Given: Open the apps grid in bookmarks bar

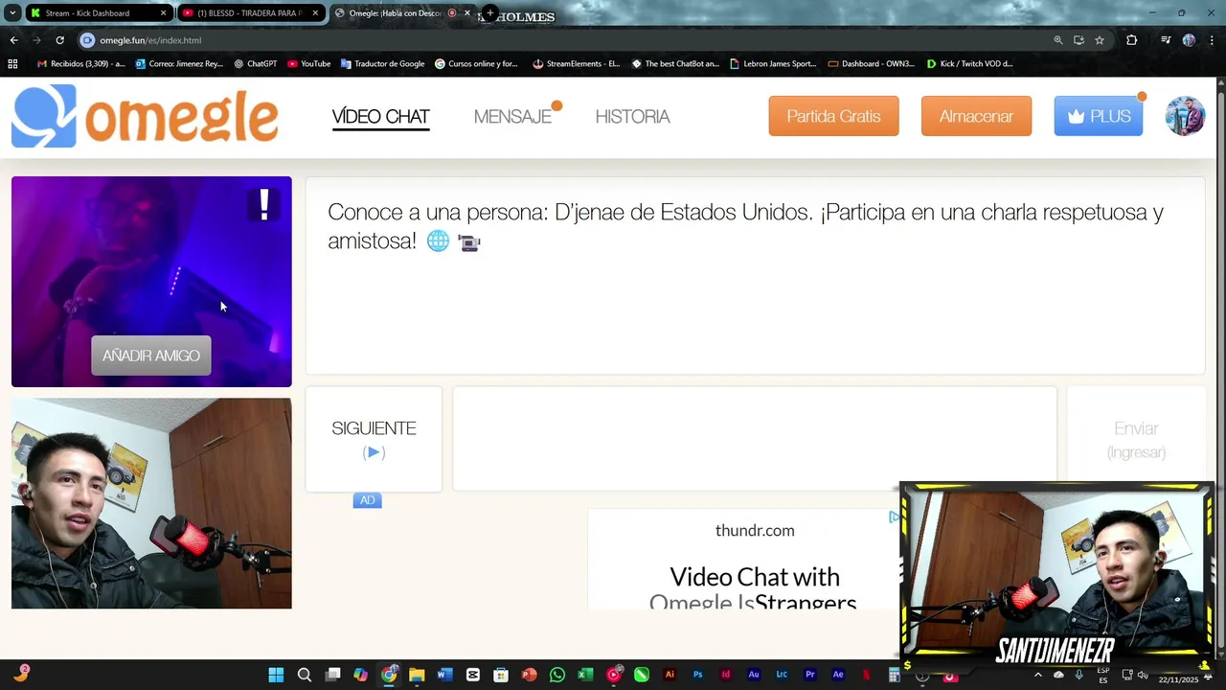Looking at the screenshot, I should [x=12, y=64].
